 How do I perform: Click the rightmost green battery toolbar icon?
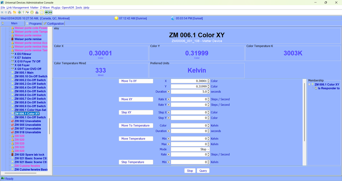(x=50, y=12)
